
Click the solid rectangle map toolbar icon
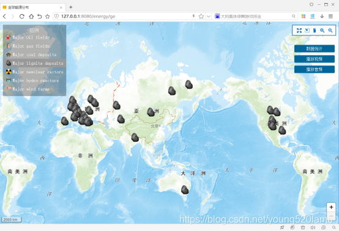click(x=315, y=31)
